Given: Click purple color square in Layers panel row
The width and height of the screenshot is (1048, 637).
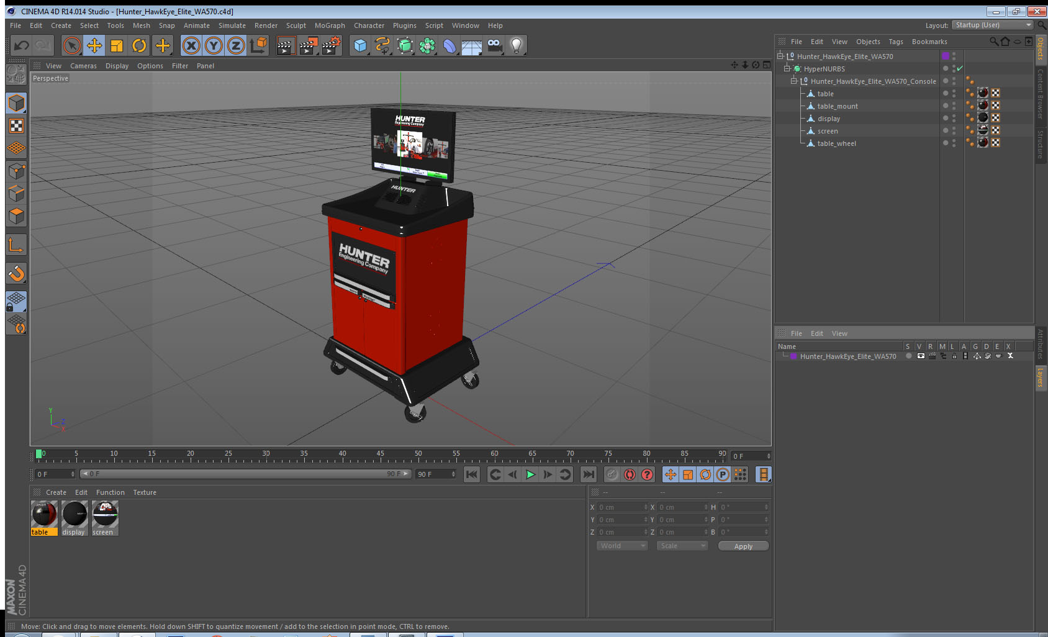Looking at the screenshot, I should tap(793, 356).
